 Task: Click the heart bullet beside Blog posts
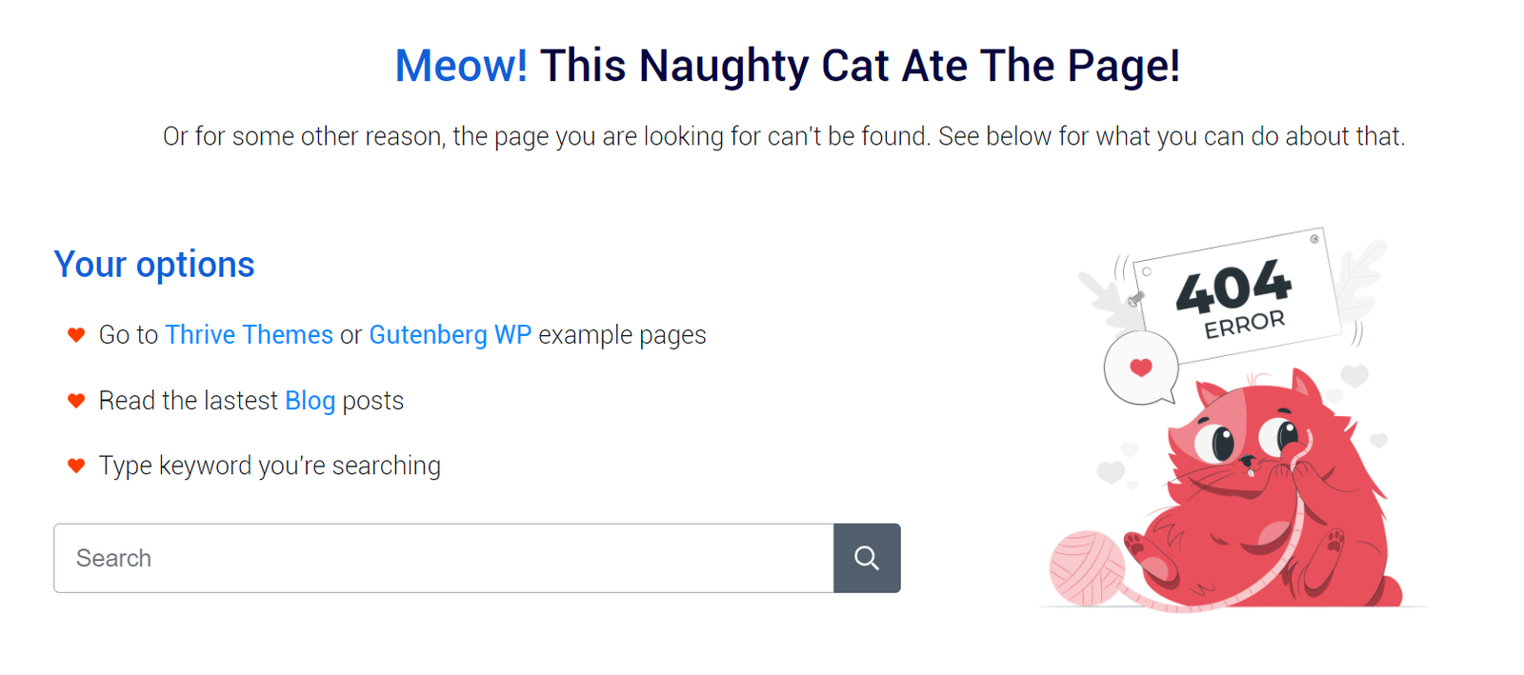coord(76,401)
